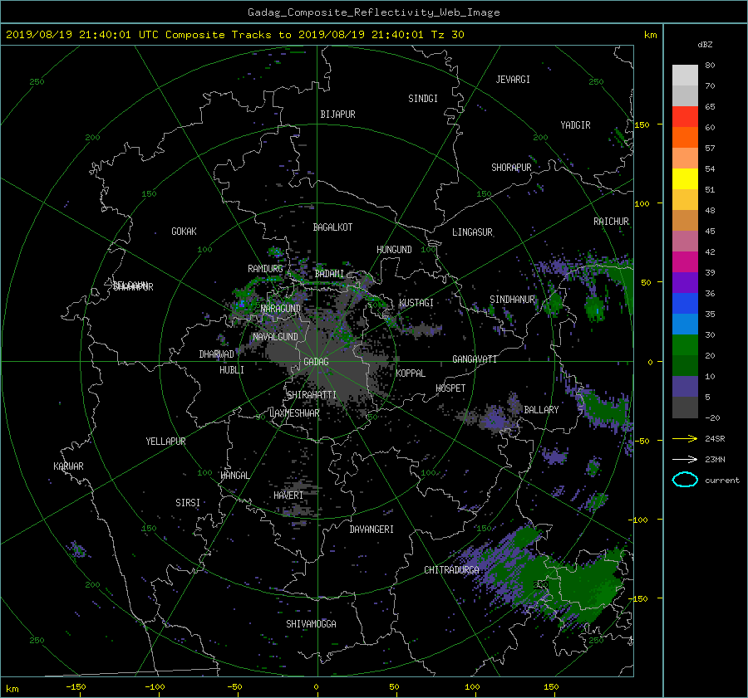Click the yellow 24SR arrow legend icon
The image size is (748, 698).
(x=685, y=438)
